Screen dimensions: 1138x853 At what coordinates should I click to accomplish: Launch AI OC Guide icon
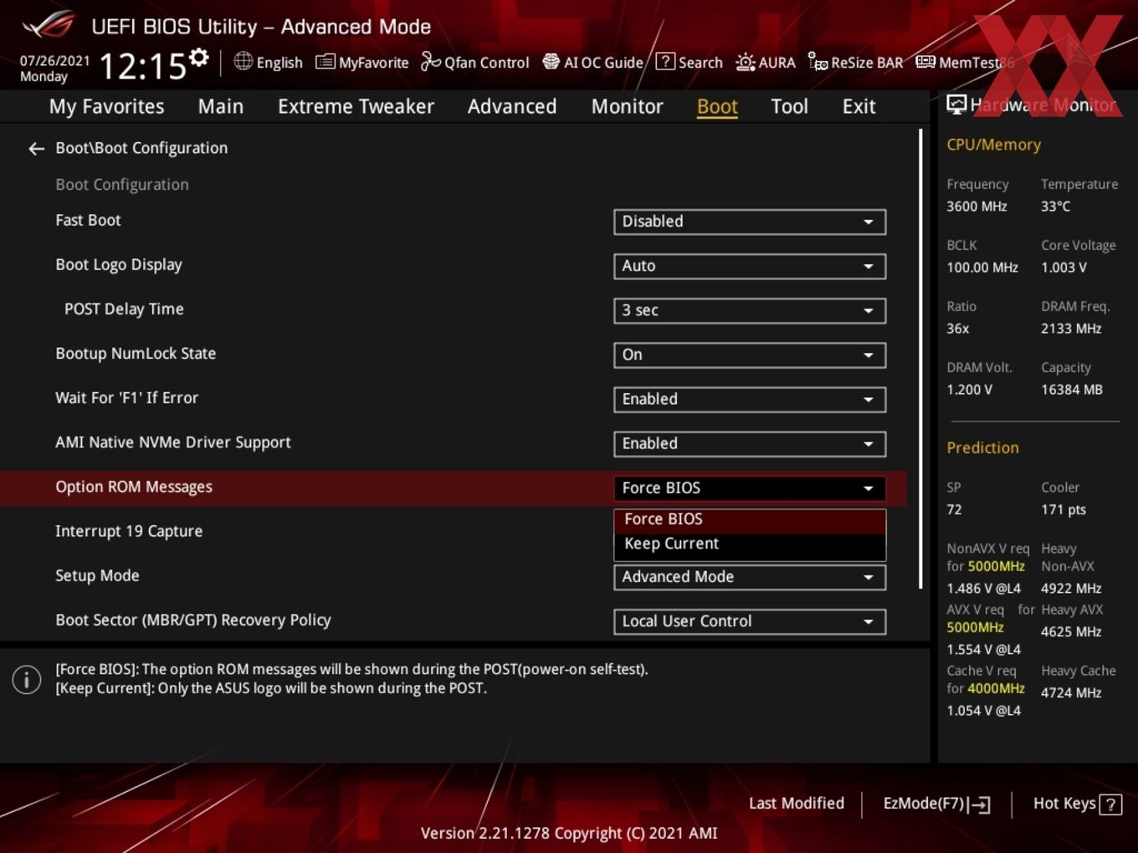pos(551,62)
